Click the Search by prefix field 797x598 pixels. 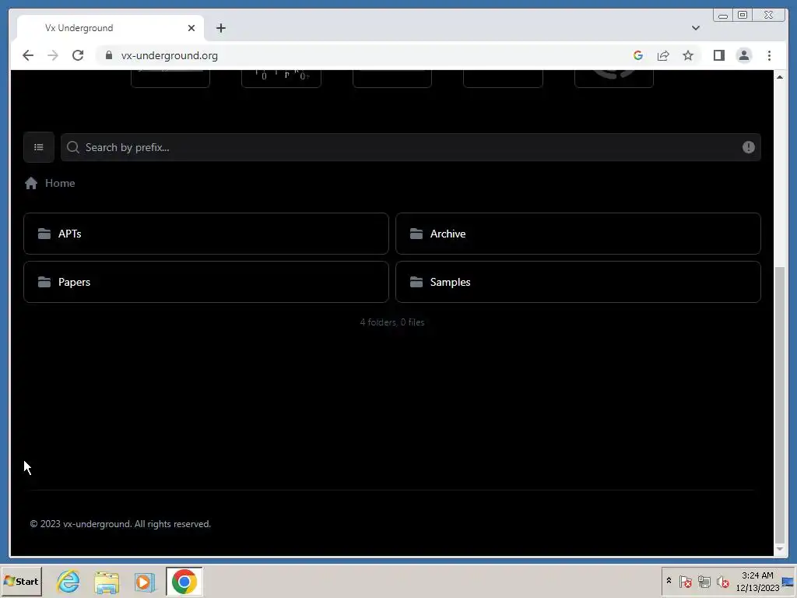coord(410,147)
